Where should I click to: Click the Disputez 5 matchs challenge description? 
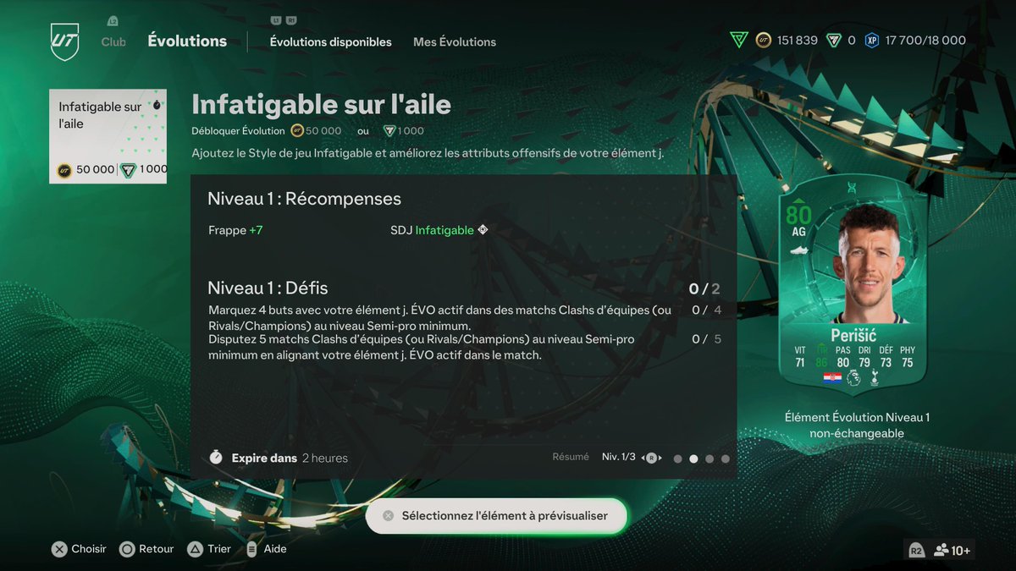422,347
